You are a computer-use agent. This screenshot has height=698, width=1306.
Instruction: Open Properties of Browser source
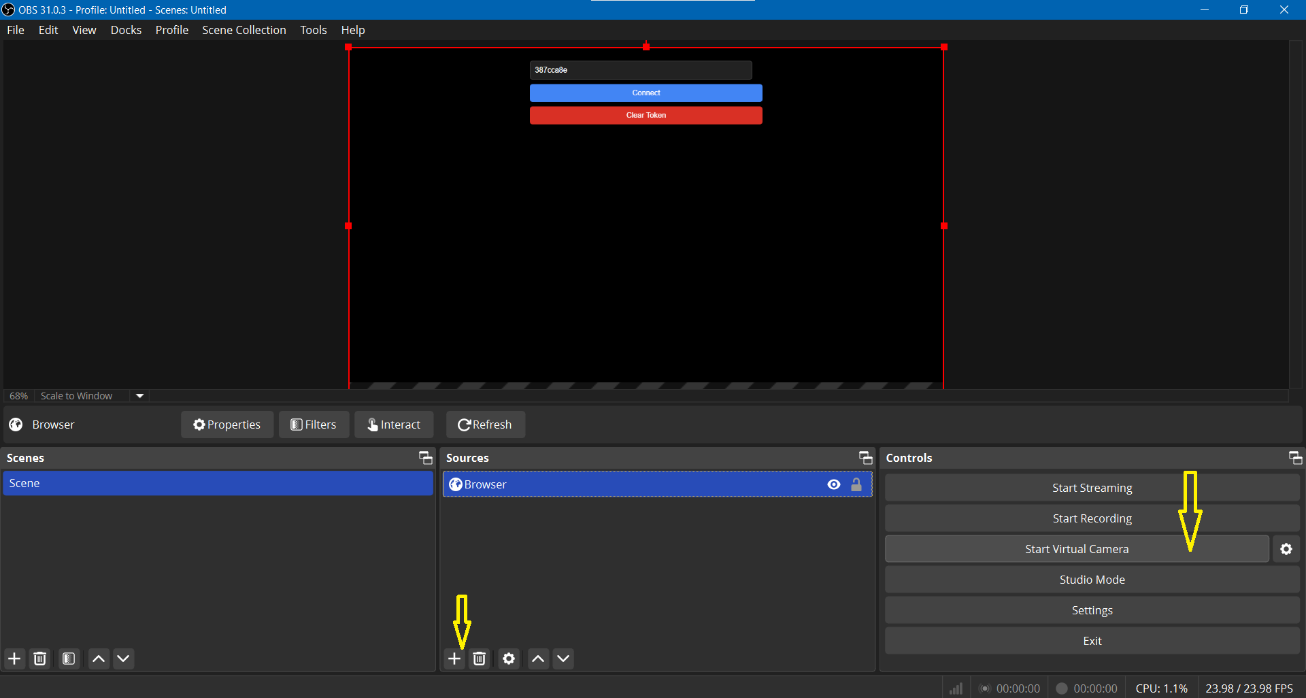point(227,425)
